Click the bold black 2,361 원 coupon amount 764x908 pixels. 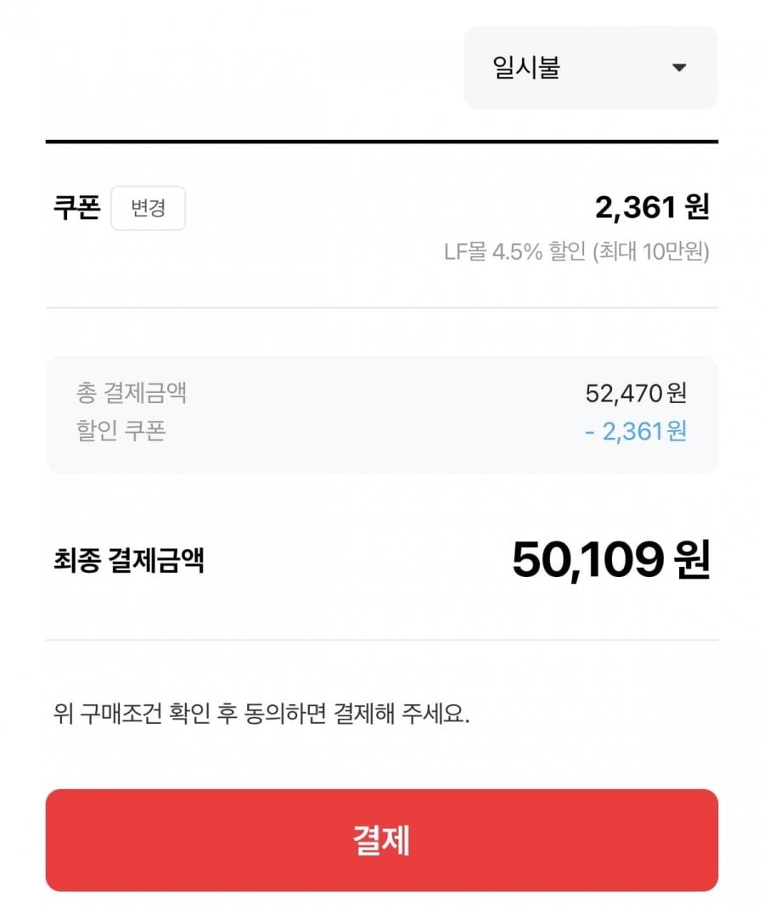pyautogui.click(x=652, y=207)
